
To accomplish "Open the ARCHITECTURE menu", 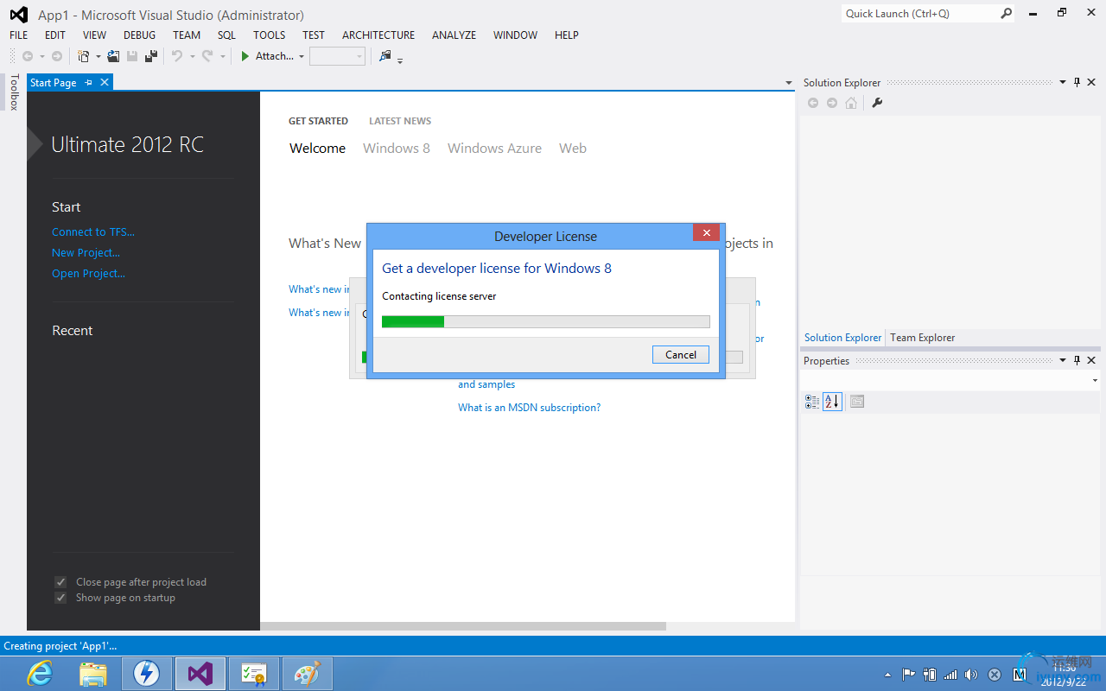I will (x=378, y=35).
